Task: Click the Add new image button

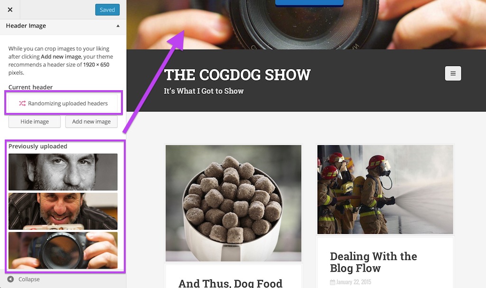Action: tap(92, 121)
